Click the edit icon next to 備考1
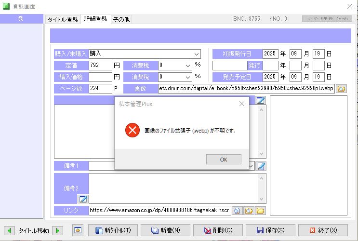358x241 pixels. pyautogui.click(x=261, y=166)
